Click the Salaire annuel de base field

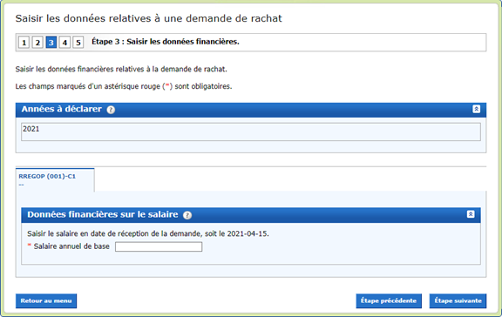pyautogui.click(x=159, y=246)
